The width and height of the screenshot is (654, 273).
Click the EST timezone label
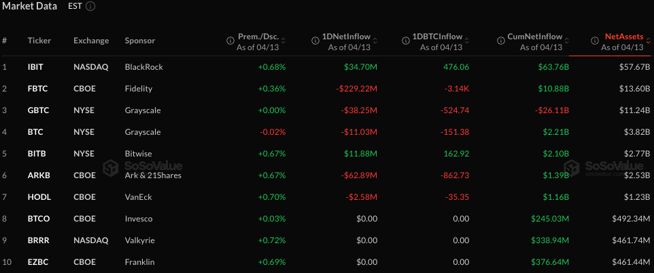coord(75,7)
